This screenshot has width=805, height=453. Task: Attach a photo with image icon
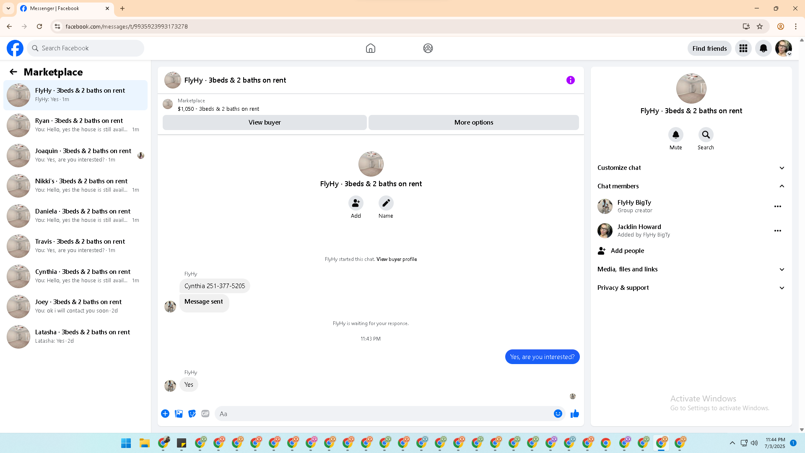coord(179,414)
